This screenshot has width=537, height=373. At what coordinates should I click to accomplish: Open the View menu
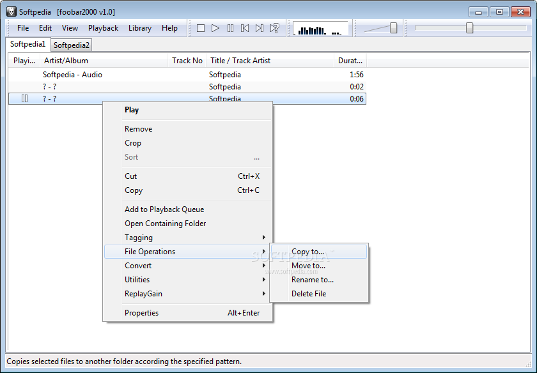[70, 28]
